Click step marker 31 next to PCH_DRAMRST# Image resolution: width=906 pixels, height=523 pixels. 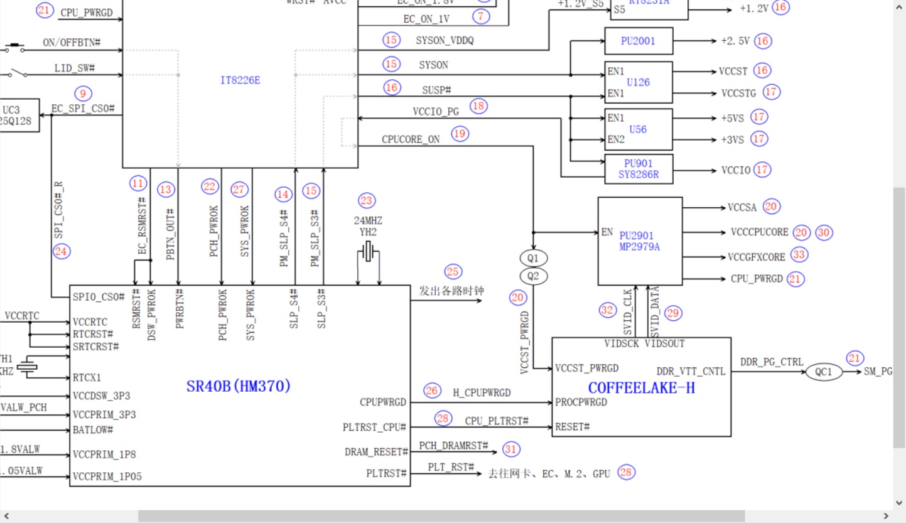pos(511,449)
